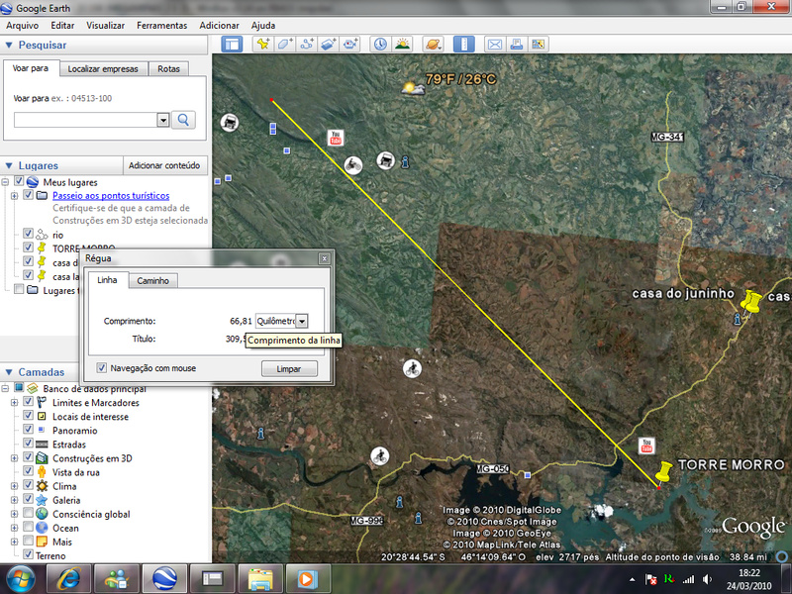Disable the Clima layer checkbox

(x=29, y=485)
